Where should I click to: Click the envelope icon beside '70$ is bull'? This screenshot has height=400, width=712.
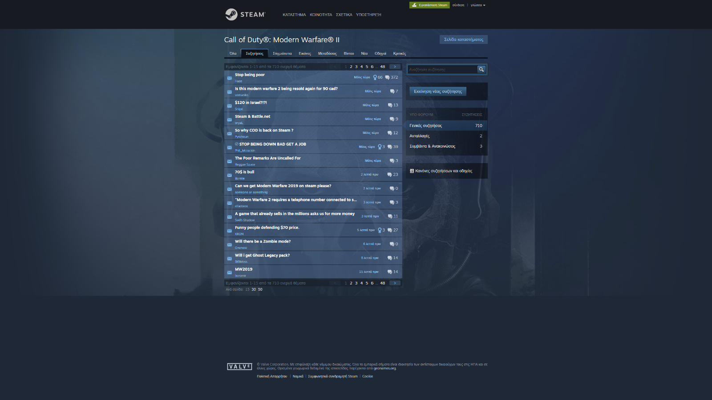click(x=229, y=175)
